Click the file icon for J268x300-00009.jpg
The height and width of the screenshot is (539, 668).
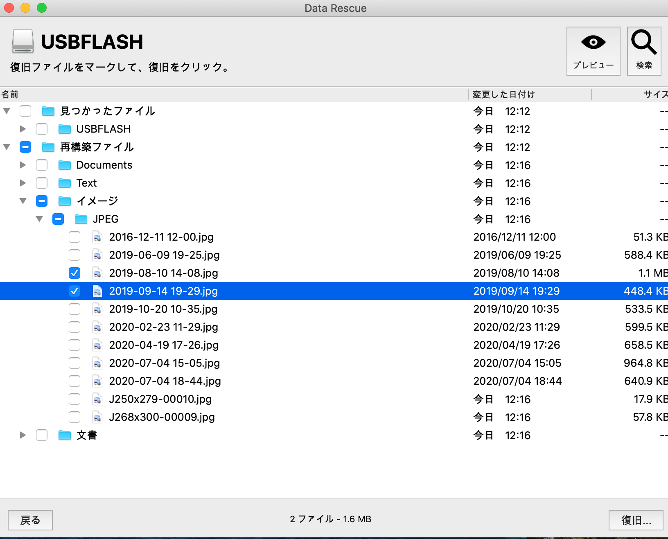(x=97, y=417)
